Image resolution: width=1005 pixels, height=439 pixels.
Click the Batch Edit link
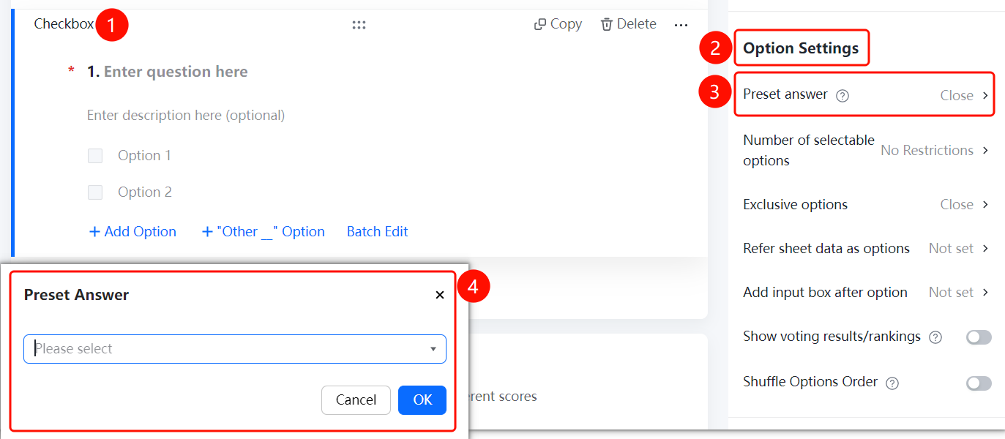pos(378,232)
